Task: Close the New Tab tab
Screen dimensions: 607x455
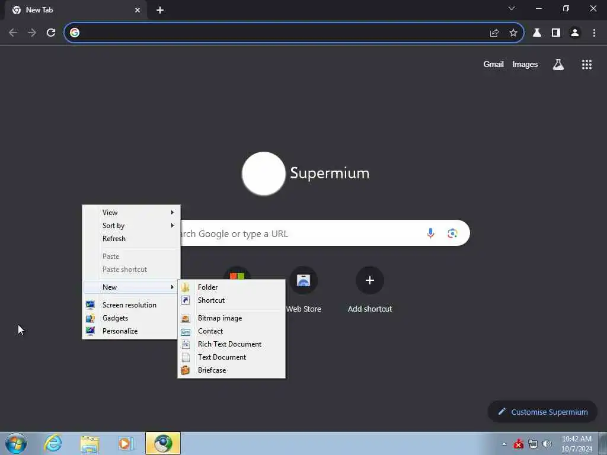Action: [138, 10]
